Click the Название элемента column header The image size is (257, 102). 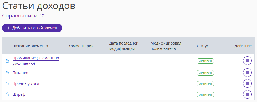tap(30, 46)
